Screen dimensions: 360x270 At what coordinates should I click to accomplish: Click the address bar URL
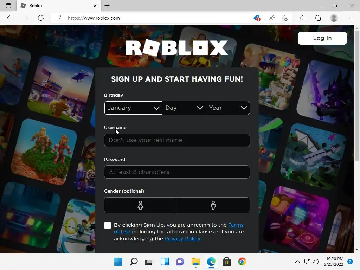[94, 18]
